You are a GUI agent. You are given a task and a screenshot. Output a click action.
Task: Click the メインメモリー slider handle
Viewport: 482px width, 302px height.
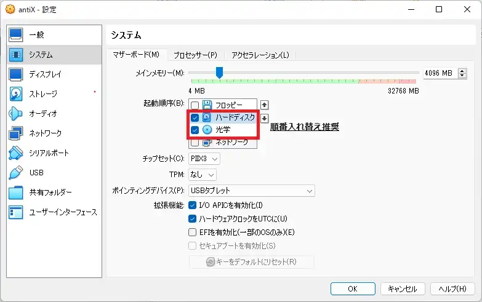tap(219, 73)
